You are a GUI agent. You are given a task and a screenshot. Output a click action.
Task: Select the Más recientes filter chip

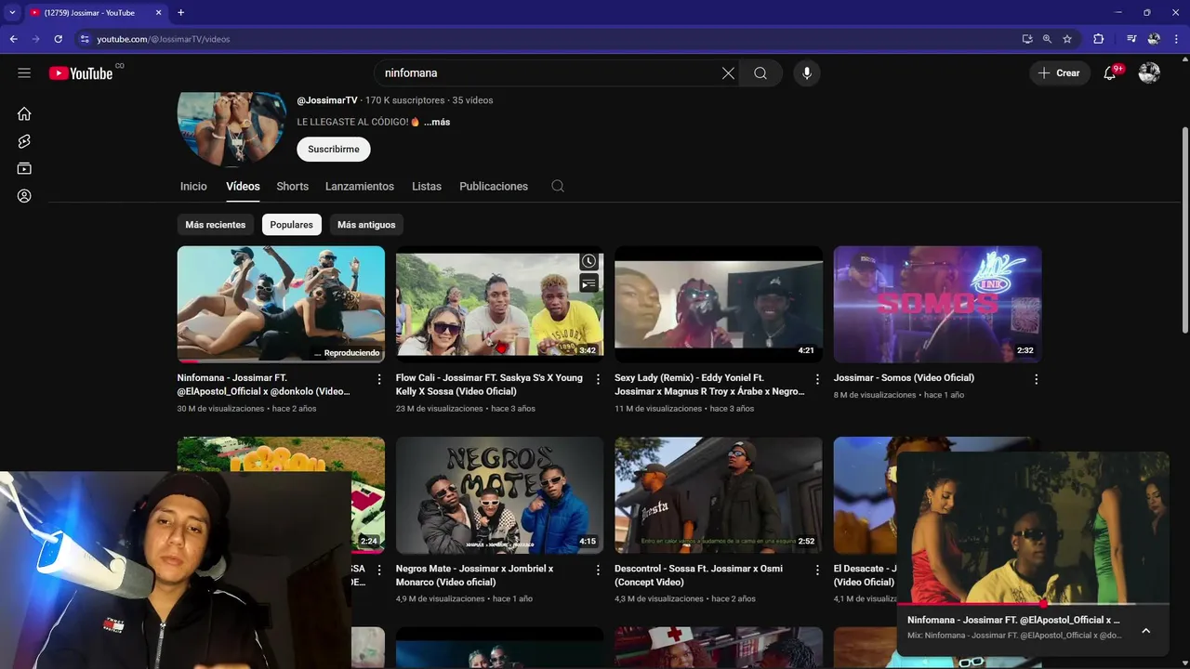coord(216,225)
